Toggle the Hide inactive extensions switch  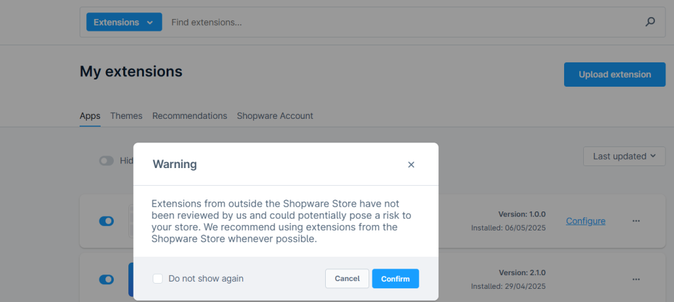107,160
